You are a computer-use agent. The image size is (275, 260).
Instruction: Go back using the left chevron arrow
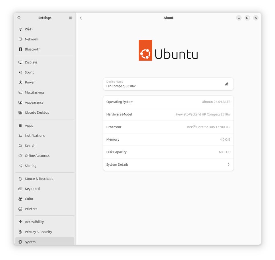81,18
